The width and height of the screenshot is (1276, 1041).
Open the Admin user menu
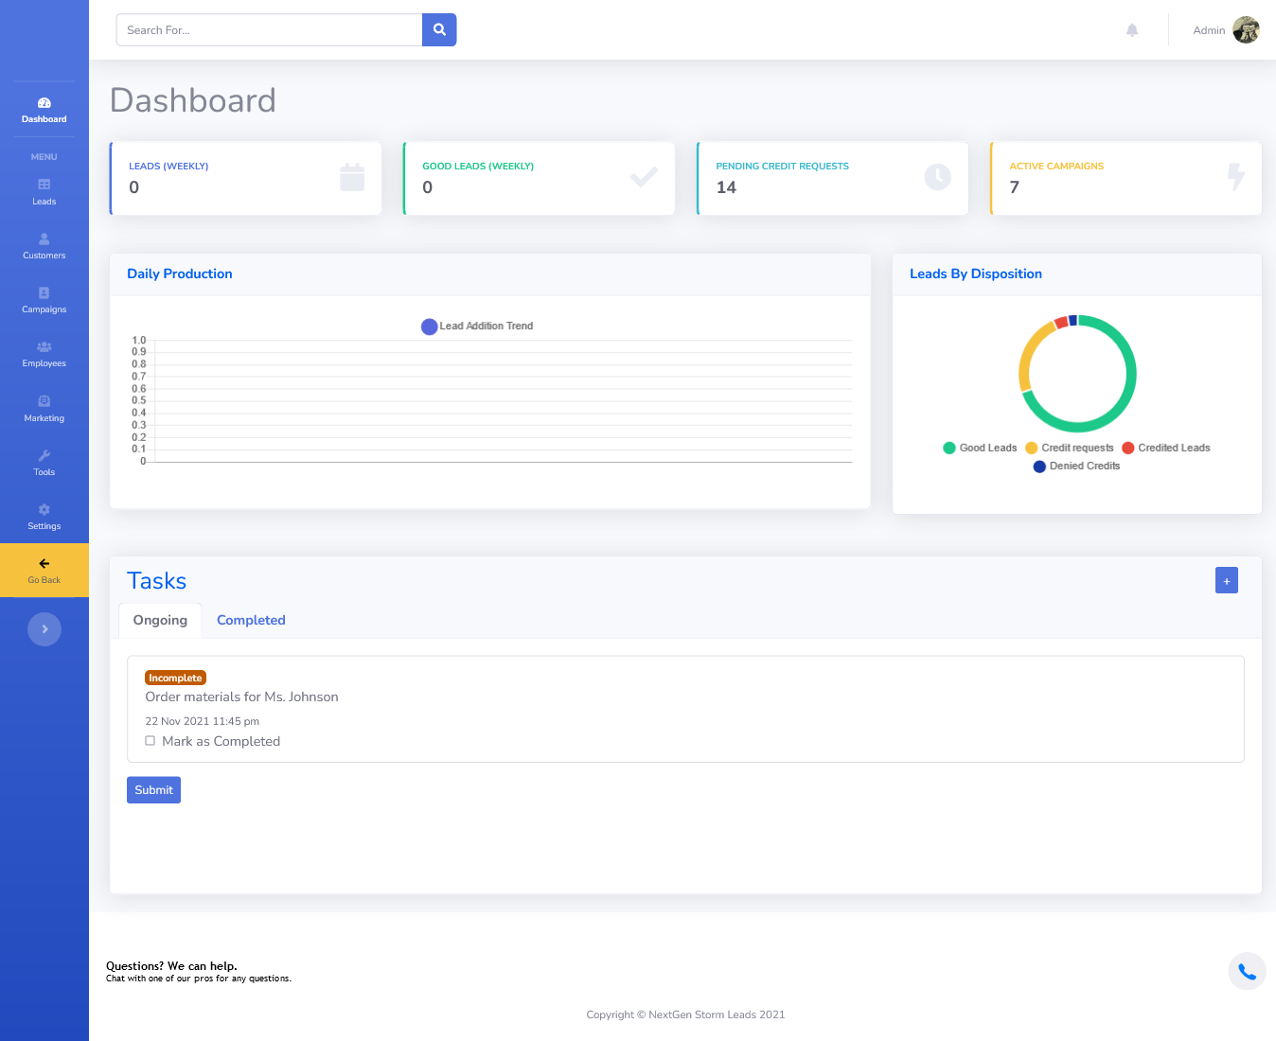(x=1226, y=30)
